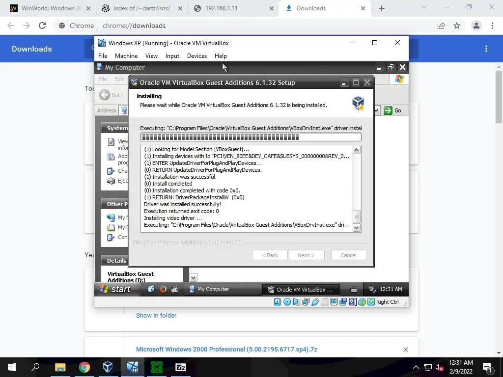Switch to the WinWorld Windows 2000 Chrome tab
Viewport: 503px width, 377px height.
point(50,8)
